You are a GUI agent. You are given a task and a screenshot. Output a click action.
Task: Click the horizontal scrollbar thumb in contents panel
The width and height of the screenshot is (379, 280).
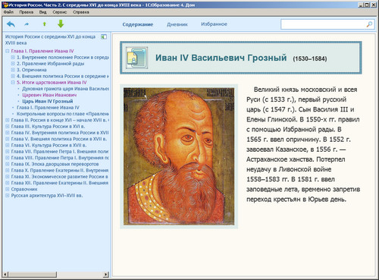(x=33, y=274)
